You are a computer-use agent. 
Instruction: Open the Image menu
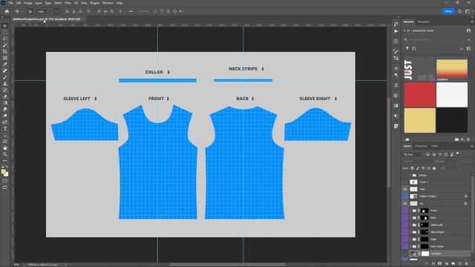coord(28,3)
